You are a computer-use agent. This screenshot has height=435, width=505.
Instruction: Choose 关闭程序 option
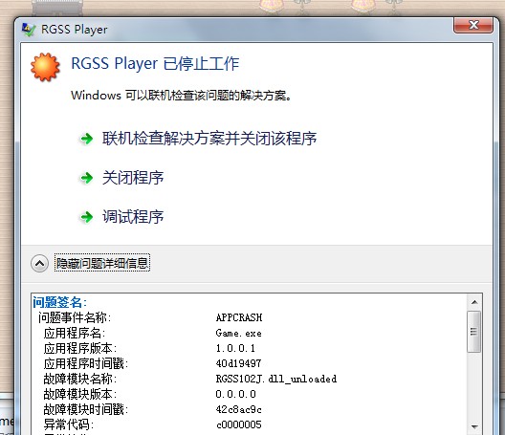tap(133, 178)
